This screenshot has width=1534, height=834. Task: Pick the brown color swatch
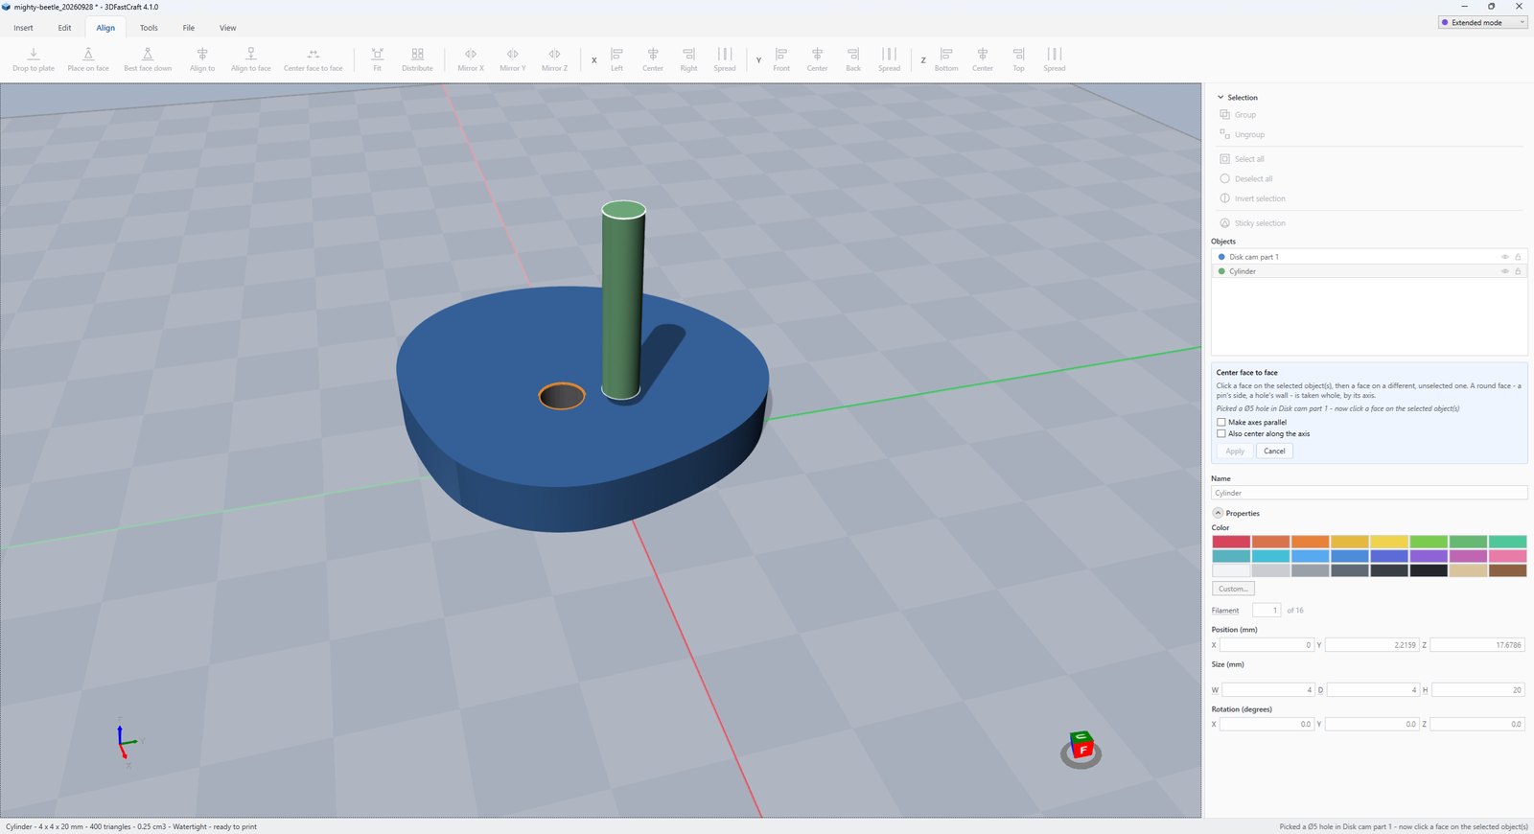(1507, 570)
